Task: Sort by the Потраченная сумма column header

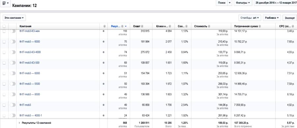Action: (246, 26)
